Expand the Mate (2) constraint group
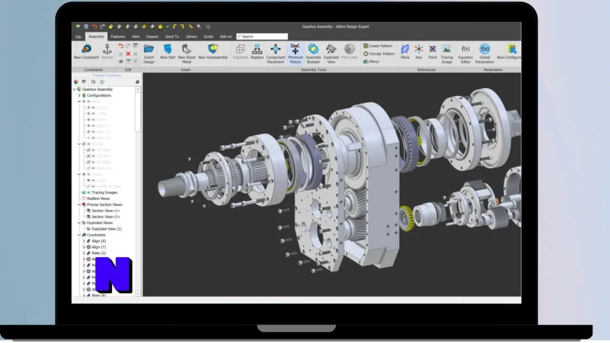Screen dimensions: 610x343 pyautogui.click(x=84, y=253)
